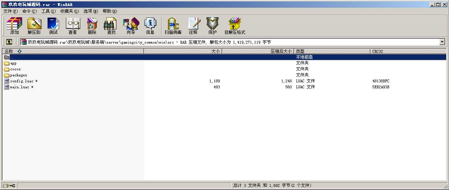Click main.luac packed size 560
Image resolution: width=449 pixels, height=190 pixels.
(288, 87)
